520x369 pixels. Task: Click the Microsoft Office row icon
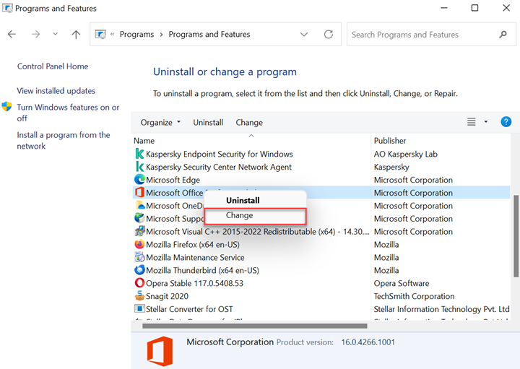tap(139, 192)
